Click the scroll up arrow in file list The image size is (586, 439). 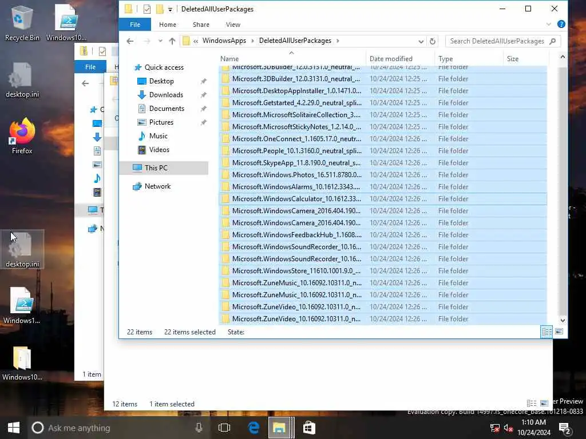[563, 57]
